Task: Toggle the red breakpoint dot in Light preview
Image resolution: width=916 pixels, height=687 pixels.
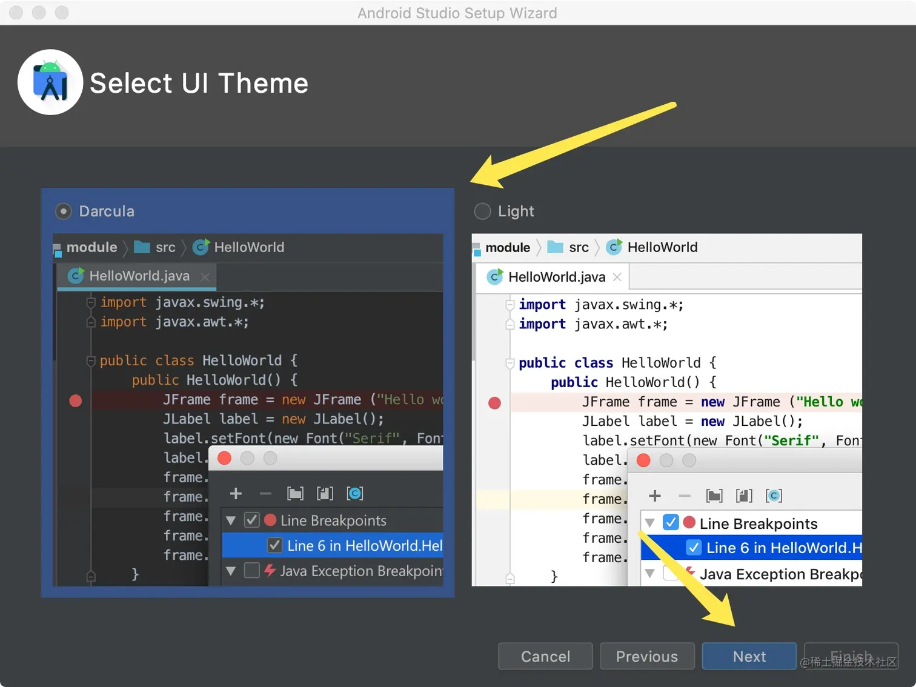Action: tap(494, 403)
